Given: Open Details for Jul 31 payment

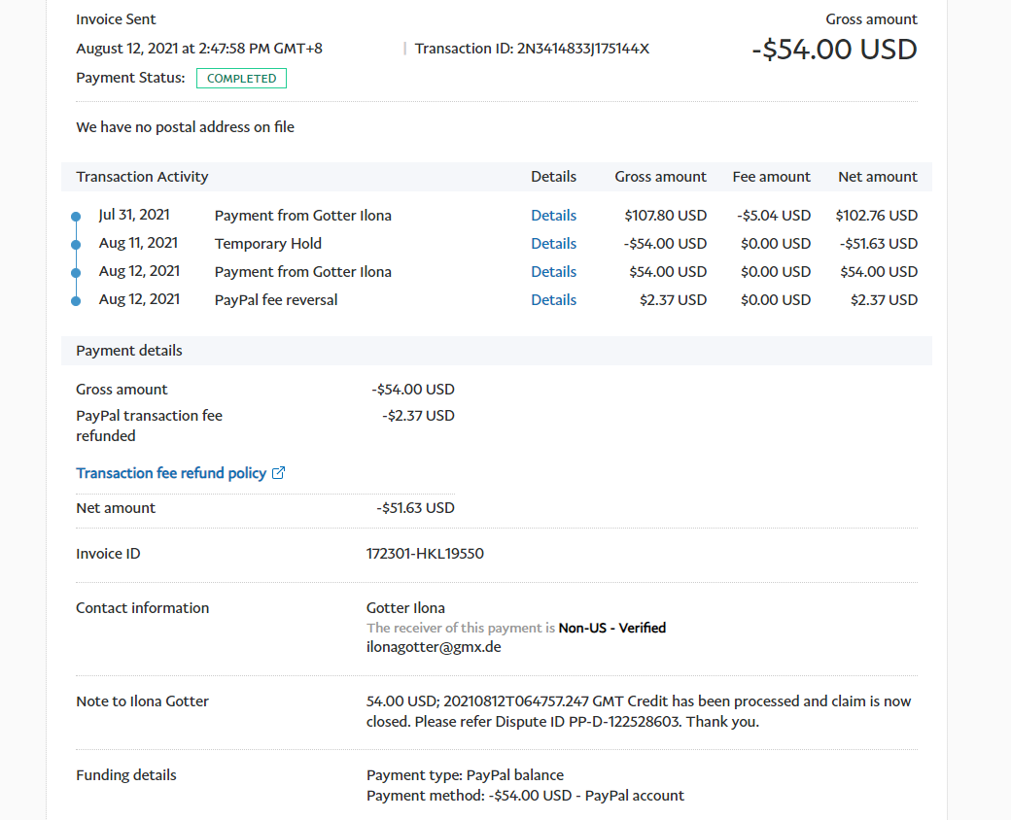Looking at the screenshot, I should 553,216.
